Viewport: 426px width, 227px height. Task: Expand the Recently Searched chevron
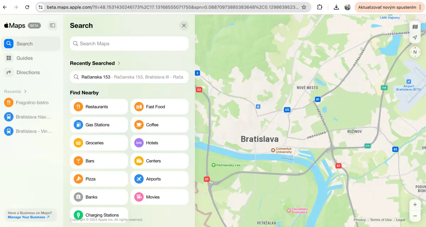pos(119,63)
